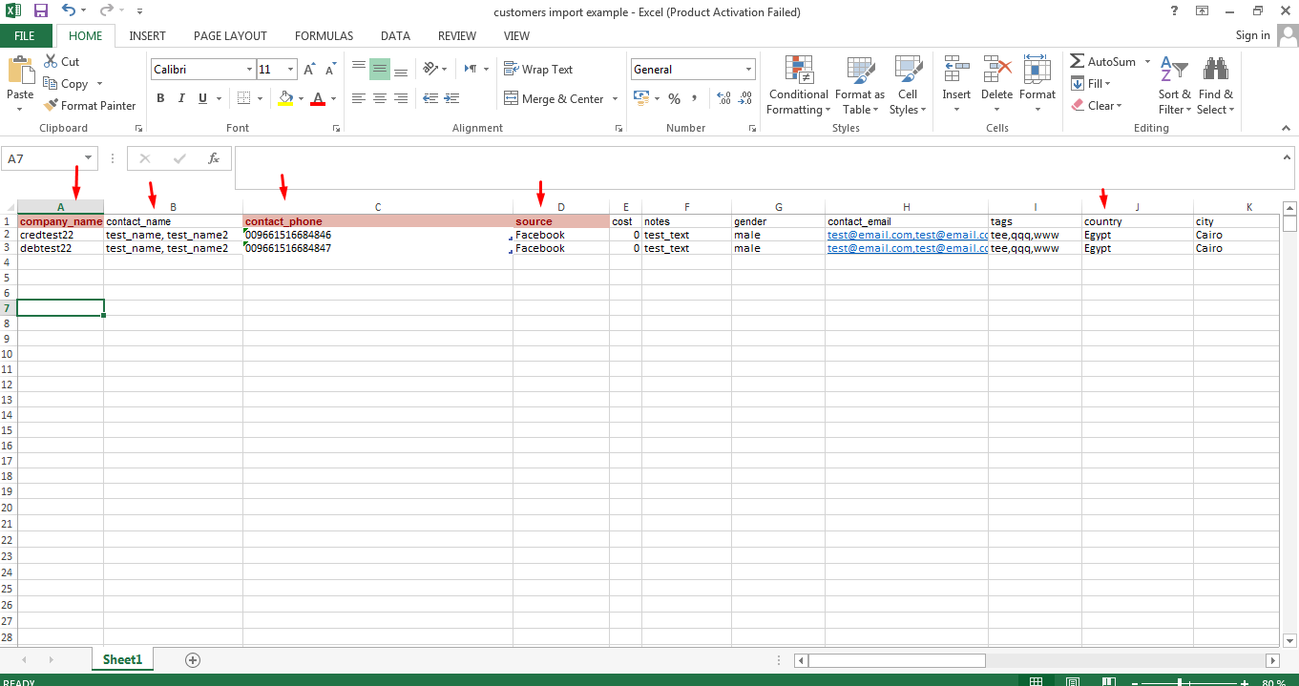Viewport: 1299px width, 686px height.
Task: Enable Wrap Text
Action: [538, 70]
